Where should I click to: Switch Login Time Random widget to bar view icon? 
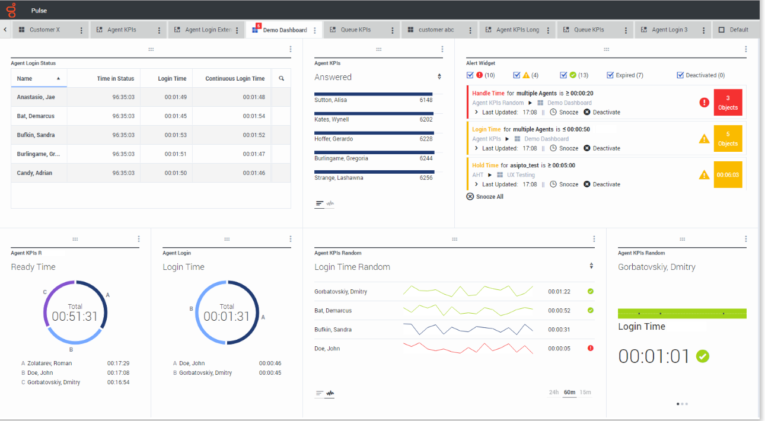tap(320, 393)
